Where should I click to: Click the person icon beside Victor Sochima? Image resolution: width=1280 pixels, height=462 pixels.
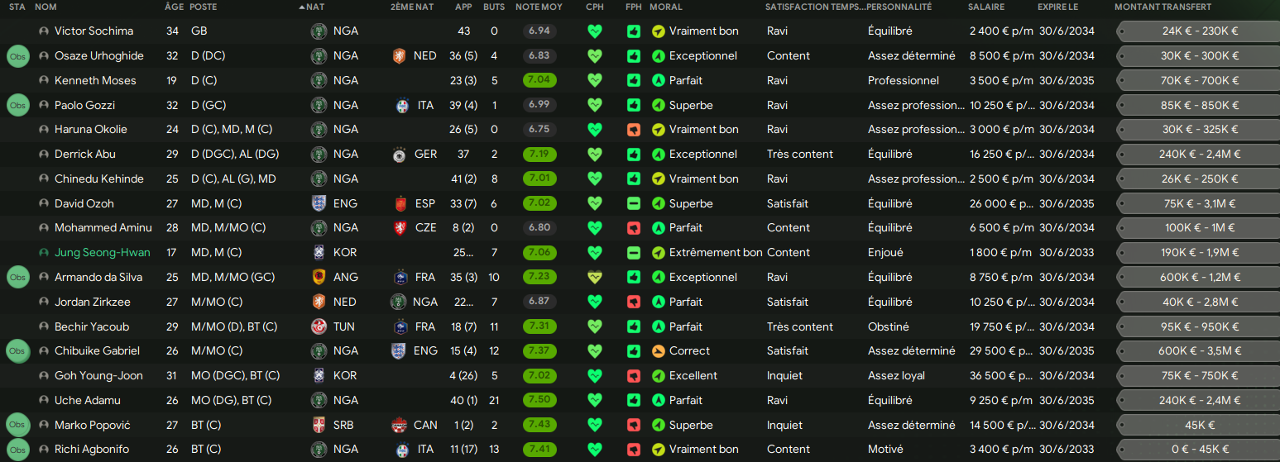44,31
